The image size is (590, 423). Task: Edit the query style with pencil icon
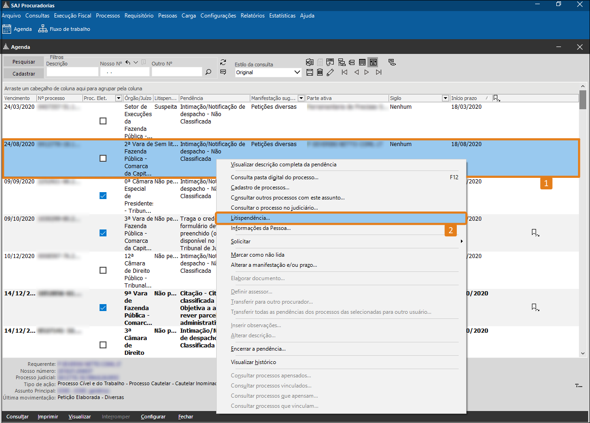point(330,72)
